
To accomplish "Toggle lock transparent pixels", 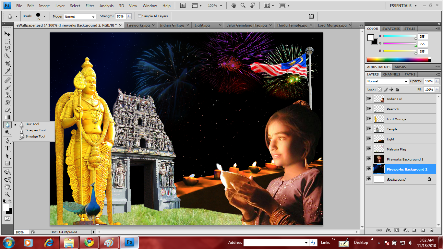I will point(380,89).
